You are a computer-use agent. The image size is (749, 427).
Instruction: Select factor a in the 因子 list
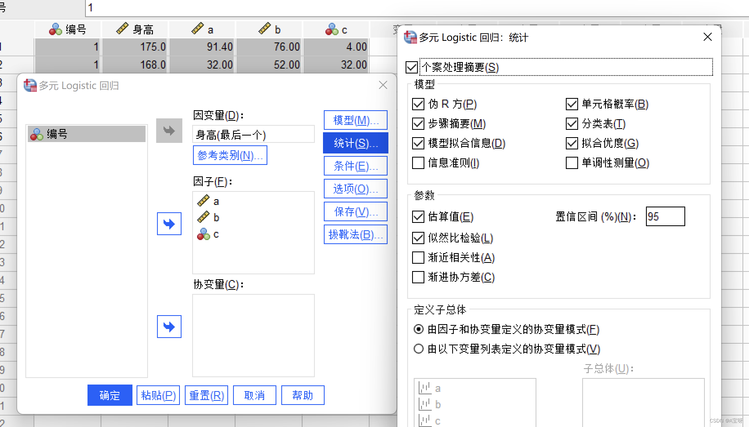click(209, 201)
